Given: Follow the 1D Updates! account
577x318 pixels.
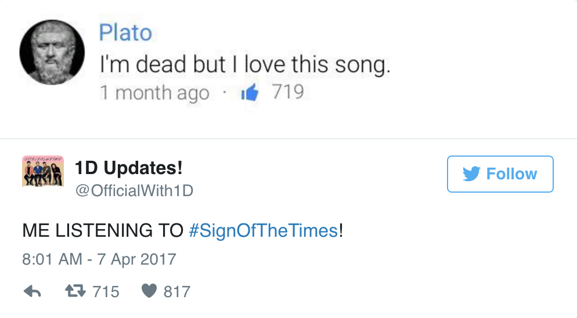Looking at the screenshot, I should (500, 174).
